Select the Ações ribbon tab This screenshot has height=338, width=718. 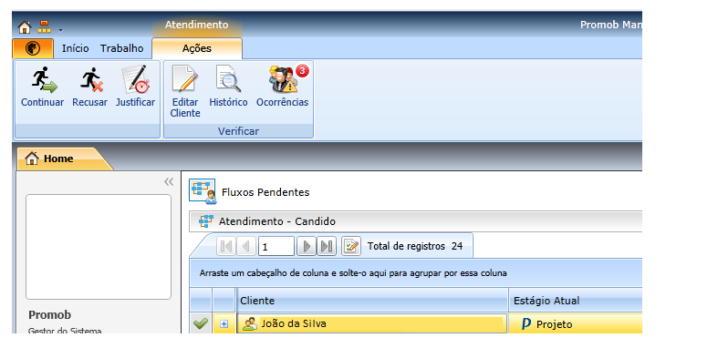(197, 48)
